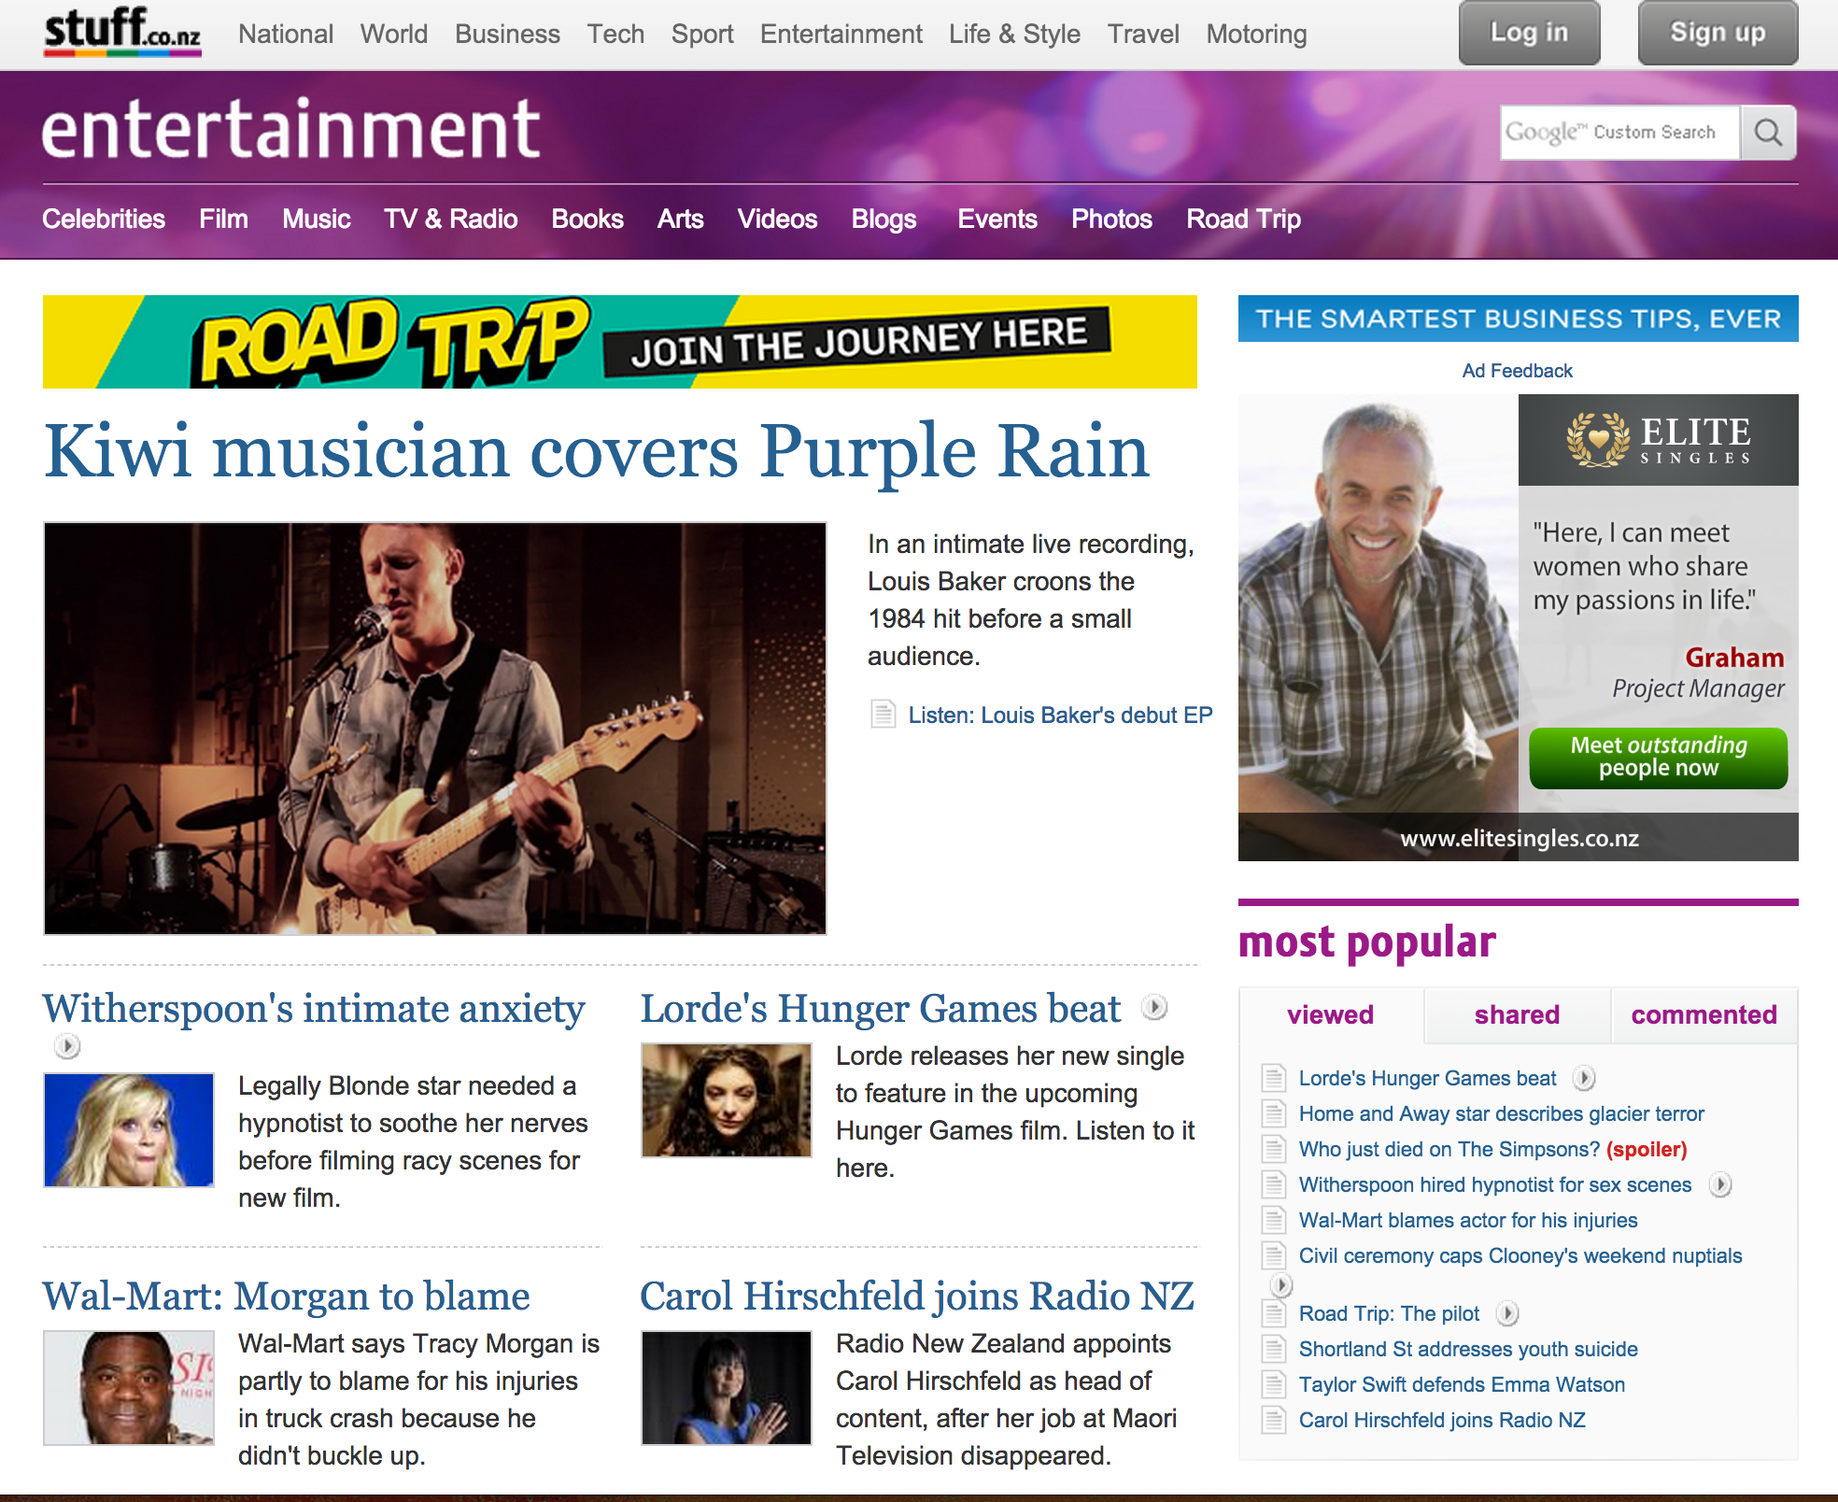Click video icon next to Lorde's Hunger Games beat in most popular
This screenshot has width=1838, height=1502.
(1584, 1078)
